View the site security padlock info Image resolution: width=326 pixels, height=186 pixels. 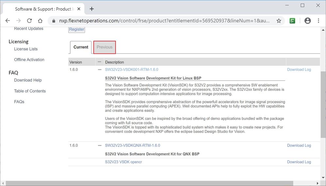click(54, 21)
